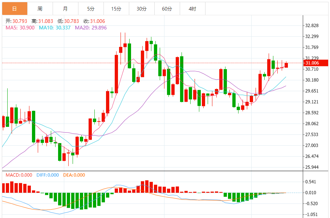Click the MA20: 29.896 indicator label
This screenshot has height=218, width=330.
[x=91, y=28]
